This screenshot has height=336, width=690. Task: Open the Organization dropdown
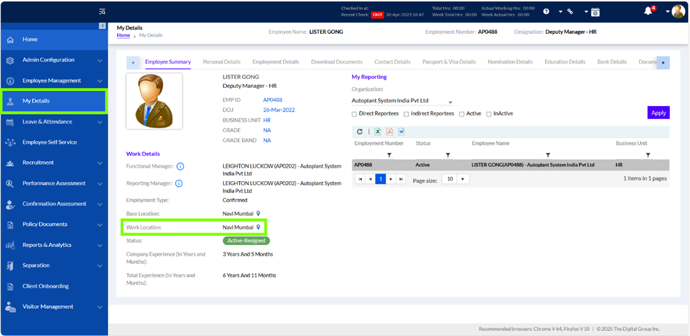402,101
